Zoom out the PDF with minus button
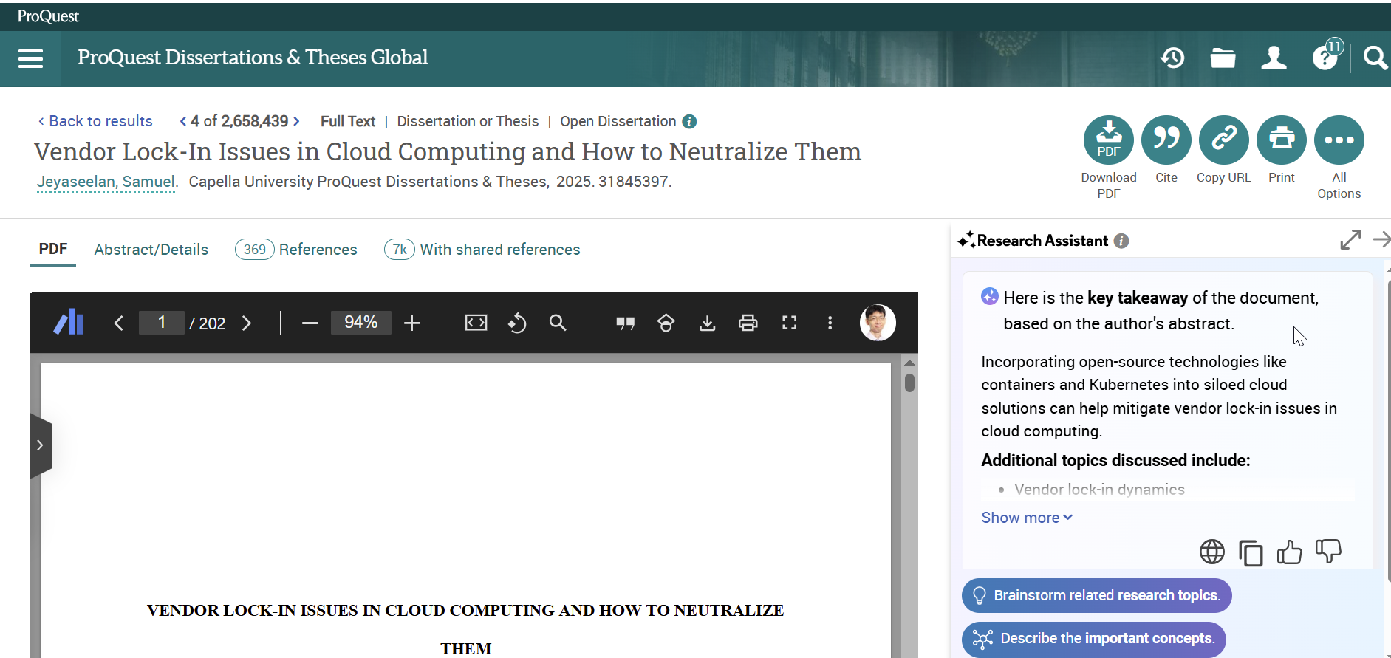The height and width of the screenshot is (658, 1391). (x=310, y=323)
